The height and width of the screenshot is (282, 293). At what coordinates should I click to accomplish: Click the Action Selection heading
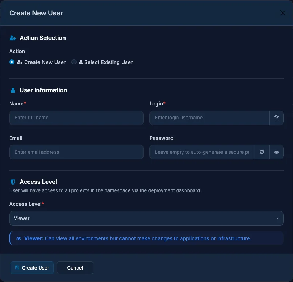(42, 38)
